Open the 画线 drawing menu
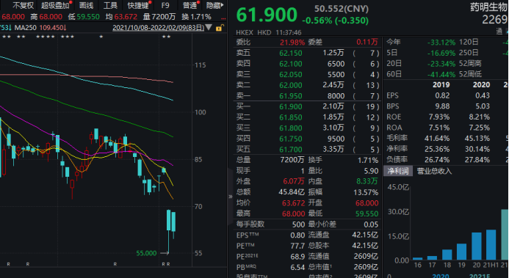Image resolution: width=509 pixels, height=278 pixels. 86,6
